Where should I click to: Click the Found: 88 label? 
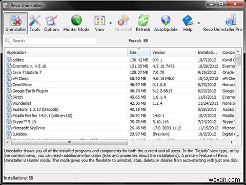click(138, 41)
